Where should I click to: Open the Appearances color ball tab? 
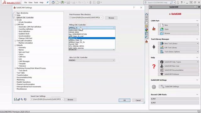(x=147, y=30)
